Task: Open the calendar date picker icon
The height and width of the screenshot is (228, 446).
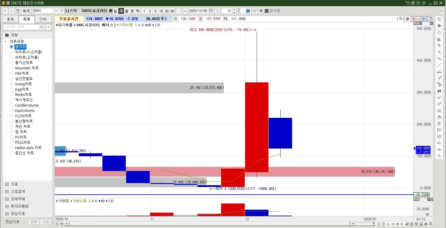Action: coord(211,11)
